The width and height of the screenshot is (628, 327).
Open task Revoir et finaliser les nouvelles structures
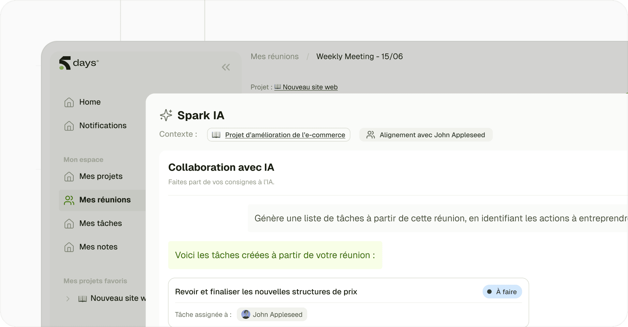pyautogui.click(x=266, y=292)
